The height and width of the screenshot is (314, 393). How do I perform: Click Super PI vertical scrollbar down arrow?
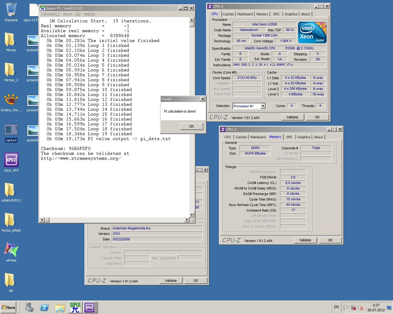coord(192,215)
